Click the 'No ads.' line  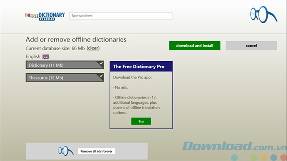point(121,88)
